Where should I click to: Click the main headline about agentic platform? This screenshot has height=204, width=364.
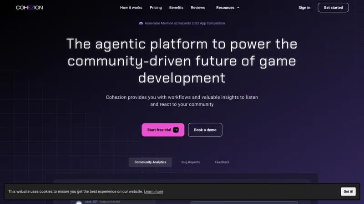tap(182, 61)
